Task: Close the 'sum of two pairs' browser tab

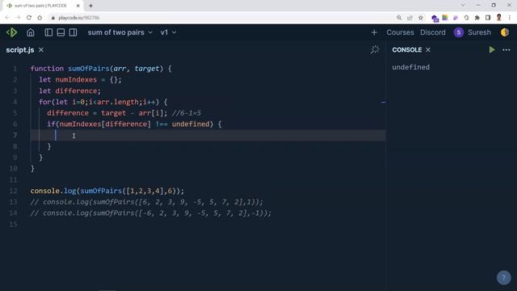Action: pos(78,6)
